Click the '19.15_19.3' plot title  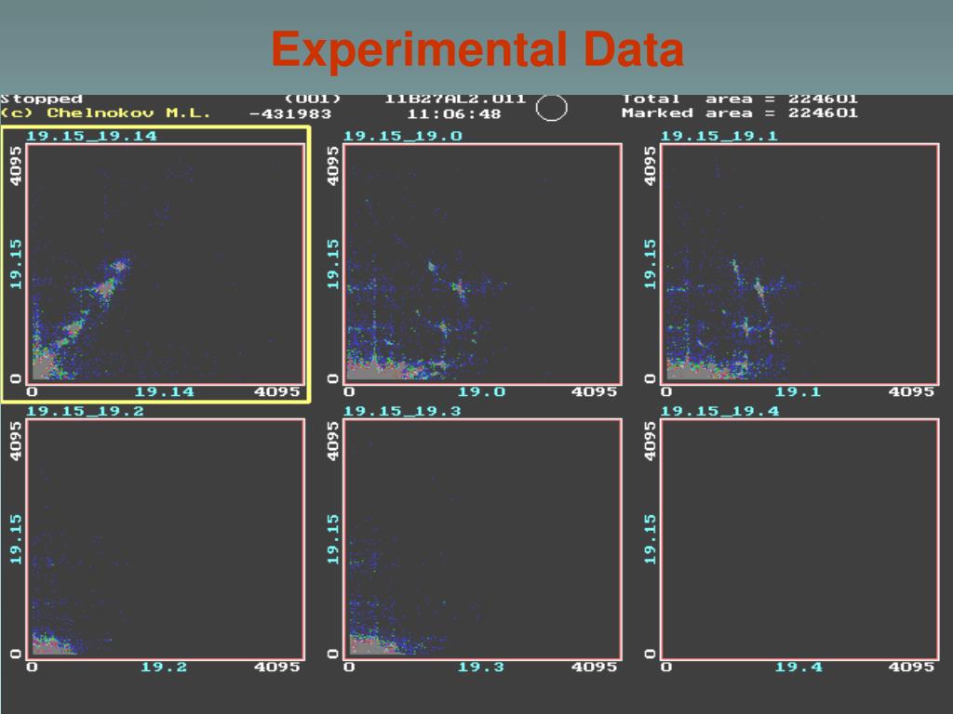tap(402, 411)
